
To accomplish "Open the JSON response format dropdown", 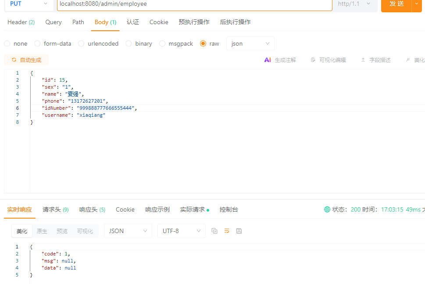I will (128, 231).
